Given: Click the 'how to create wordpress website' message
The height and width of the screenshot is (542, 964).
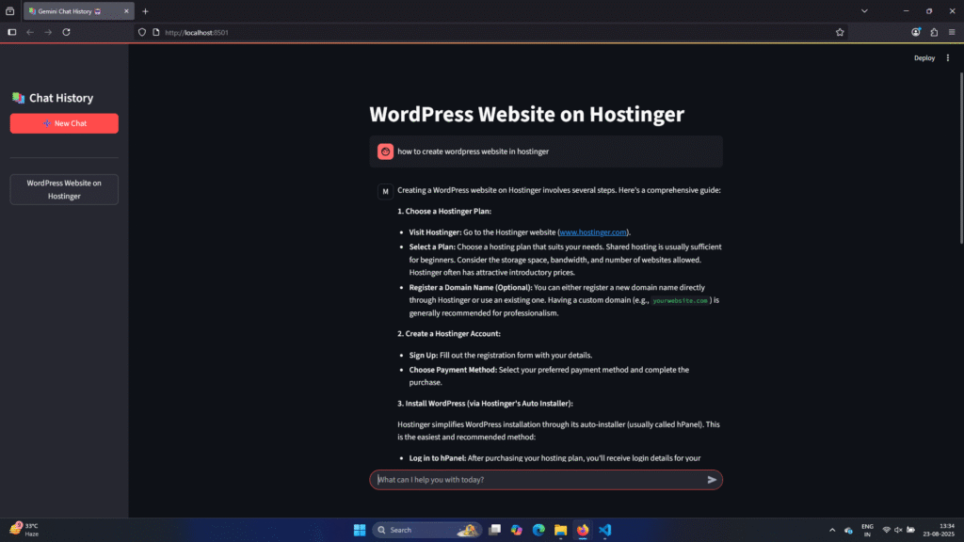Looking at the screenshot, I should pos(473,151).
